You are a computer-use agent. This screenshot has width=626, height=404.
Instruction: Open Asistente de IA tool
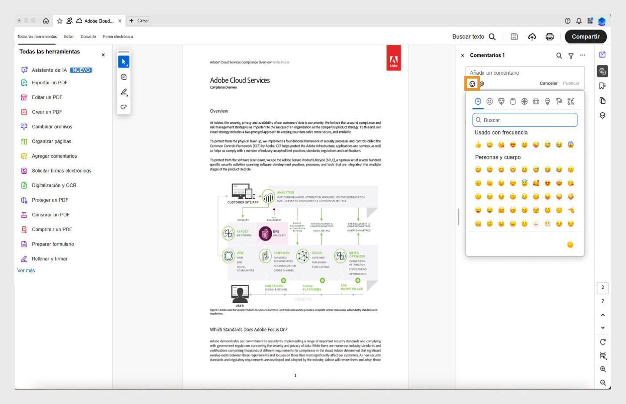(x=57, y=70)
